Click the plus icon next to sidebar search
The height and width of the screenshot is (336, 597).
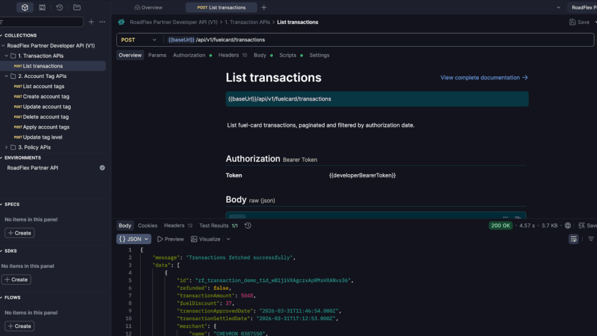click(91, 22)
